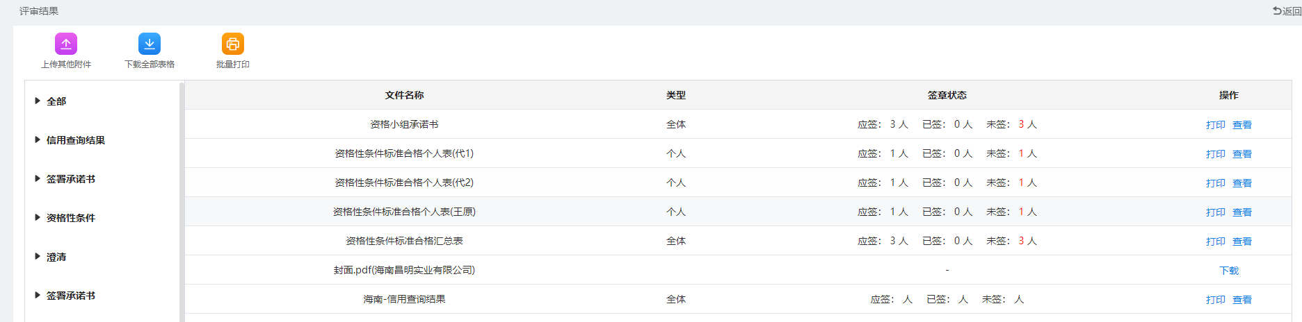This screenshot has height=322, width=1302.
Task: Click the blue download all tables icon
Action: click(150, 44)
